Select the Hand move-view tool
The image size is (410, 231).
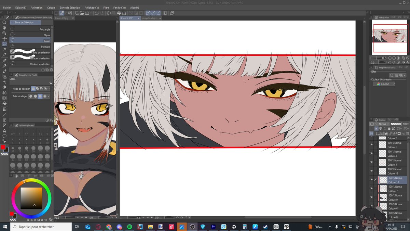(x=4, y=28)
